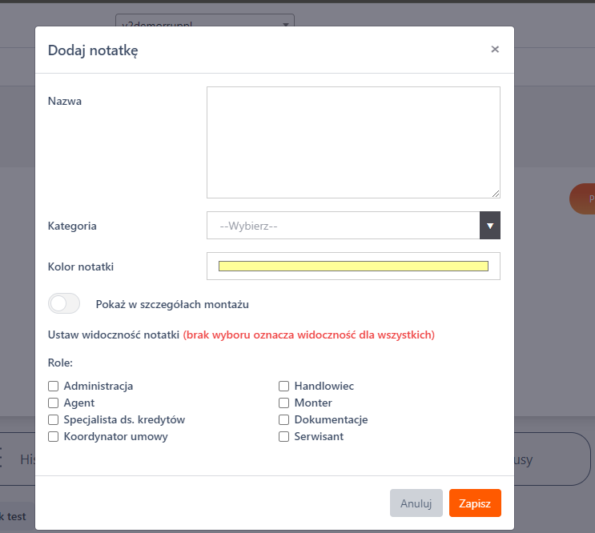Click the Pokaż w szczegółach montażu label
This screenshot has height=533, width=595.
(172, 304)
